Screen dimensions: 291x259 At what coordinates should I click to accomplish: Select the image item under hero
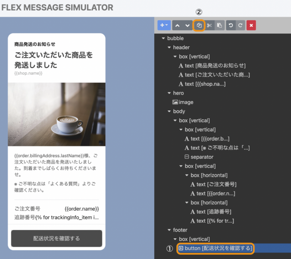click(183, 102)
